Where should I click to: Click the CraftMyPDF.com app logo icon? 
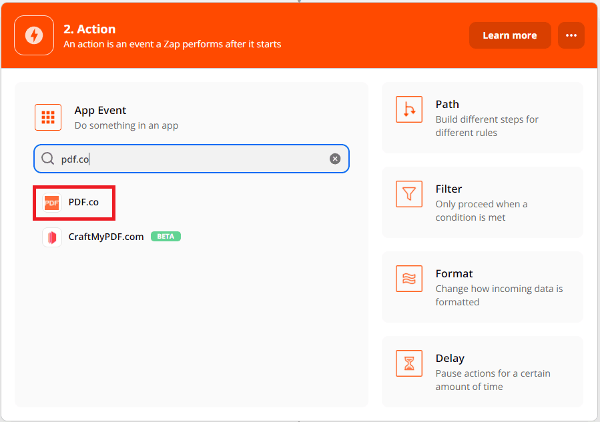pos(52,237)
